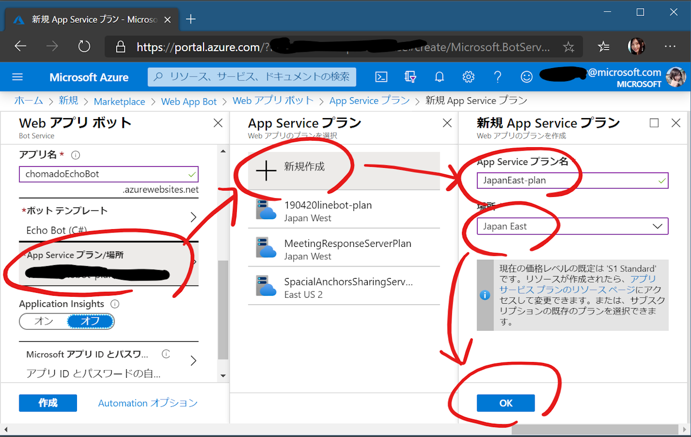Go to ホーム in the breadcrumb
Screen dimensions: 691x437
(29, 101)
